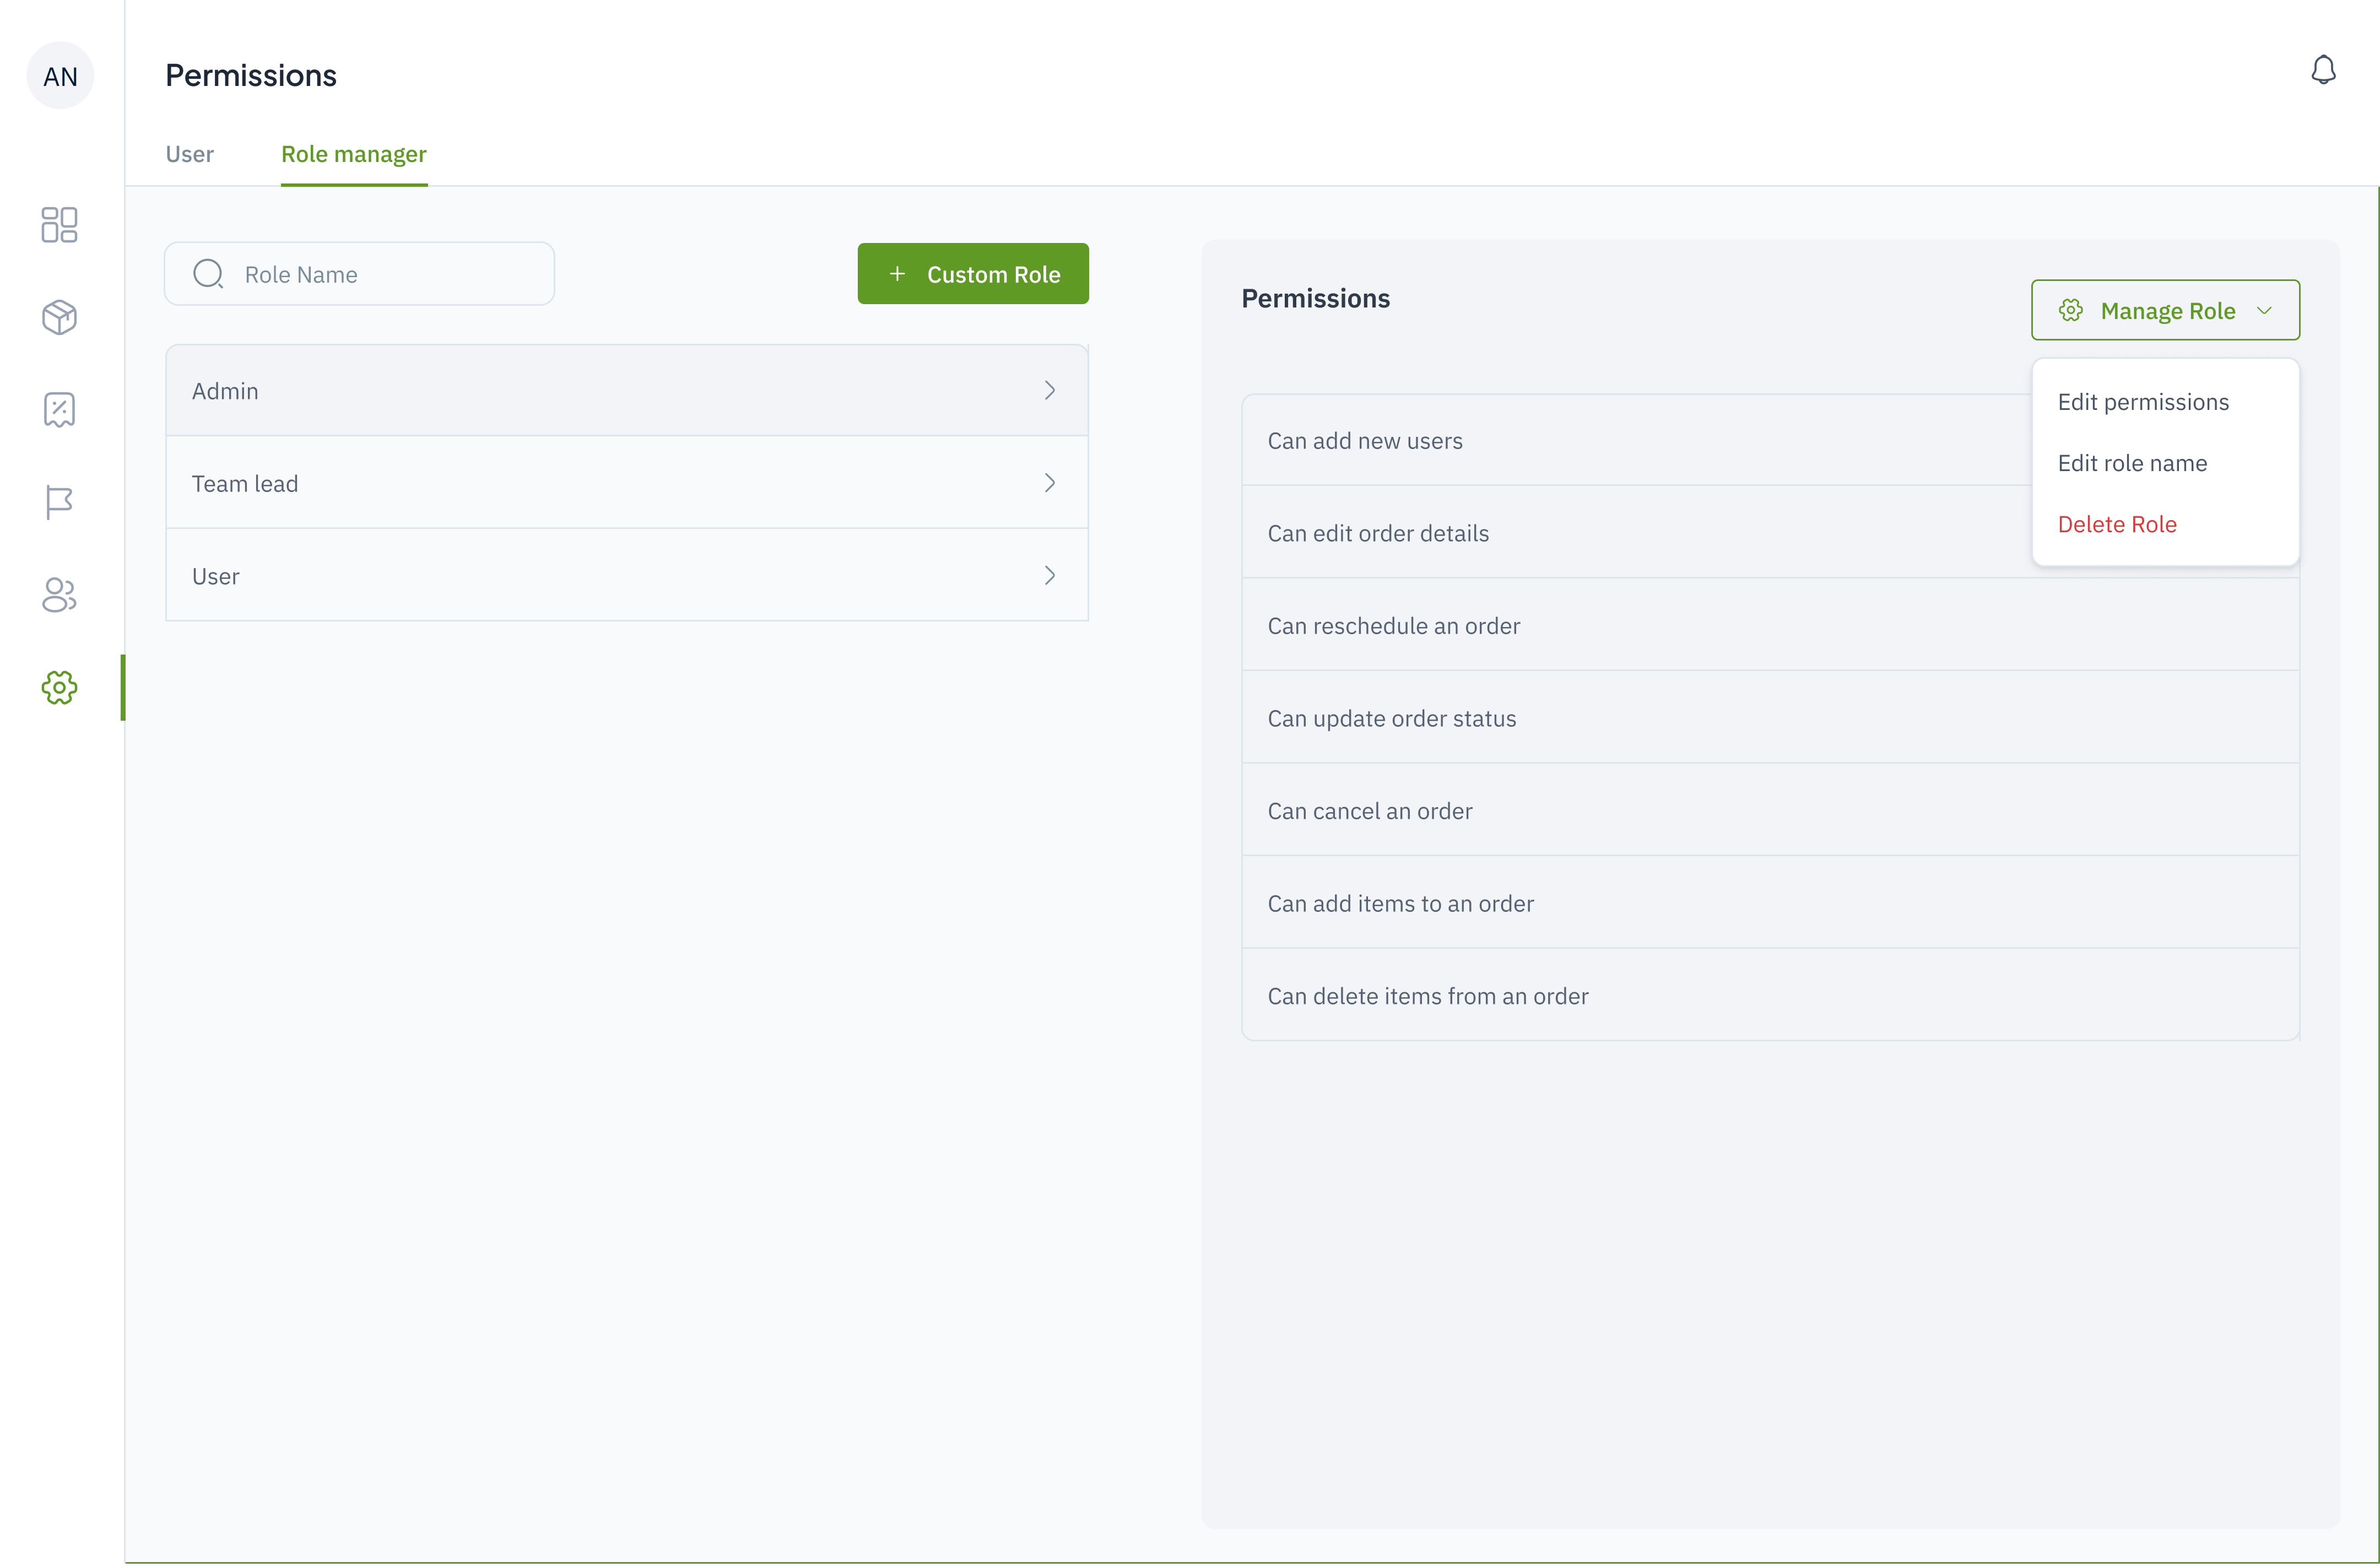The height and width of the screenshot is (1567, 2380).
Task: Open the users icon in sidebar
Action: 59,595
